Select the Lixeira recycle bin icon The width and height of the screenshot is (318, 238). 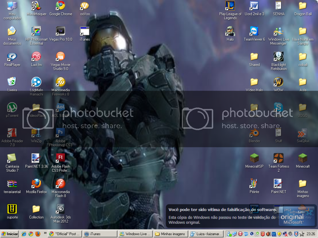[12, 85]
